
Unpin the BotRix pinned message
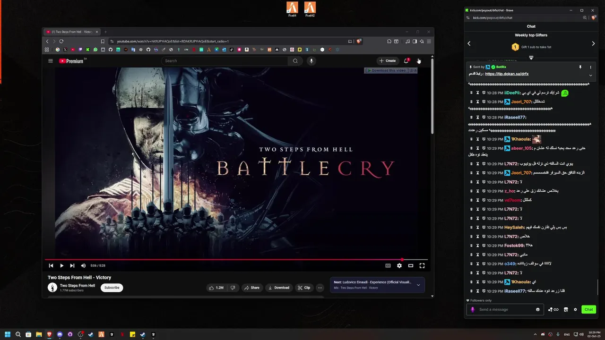(x=580, y=68)
